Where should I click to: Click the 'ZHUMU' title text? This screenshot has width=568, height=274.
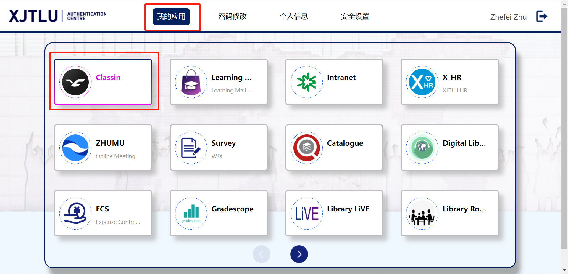click(110, 143)
